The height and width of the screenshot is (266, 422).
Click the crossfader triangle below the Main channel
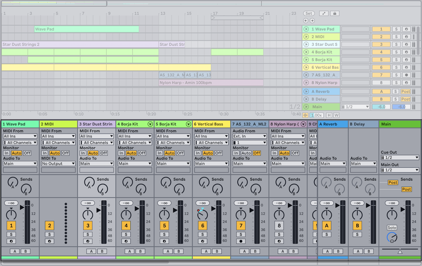click(x=400, y=251)
